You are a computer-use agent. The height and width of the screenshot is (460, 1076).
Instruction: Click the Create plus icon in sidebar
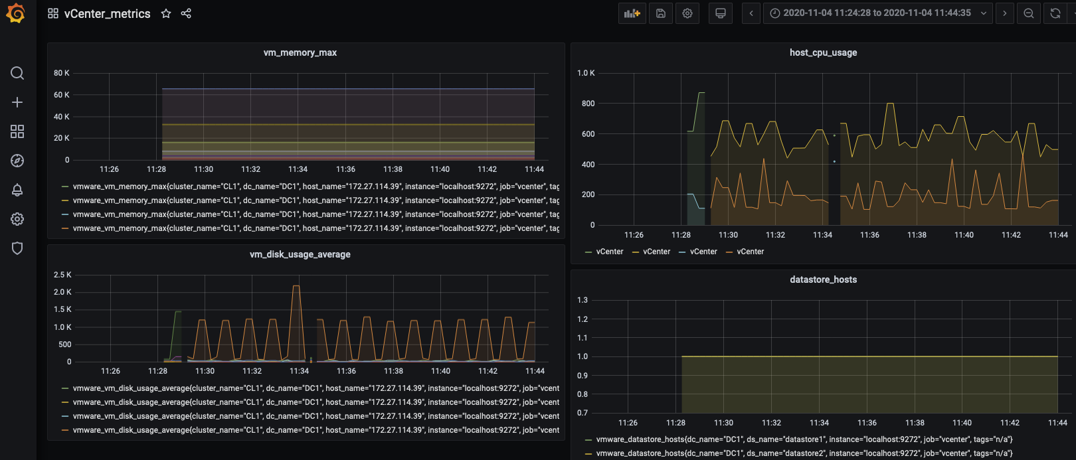point(17,102)
